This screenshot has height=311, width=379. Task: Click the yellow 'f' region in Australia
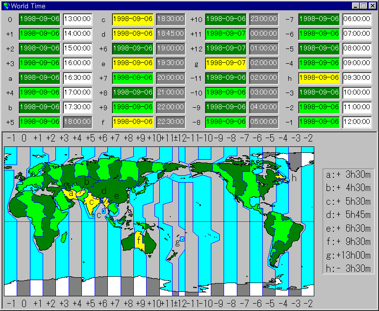[139, 240]
